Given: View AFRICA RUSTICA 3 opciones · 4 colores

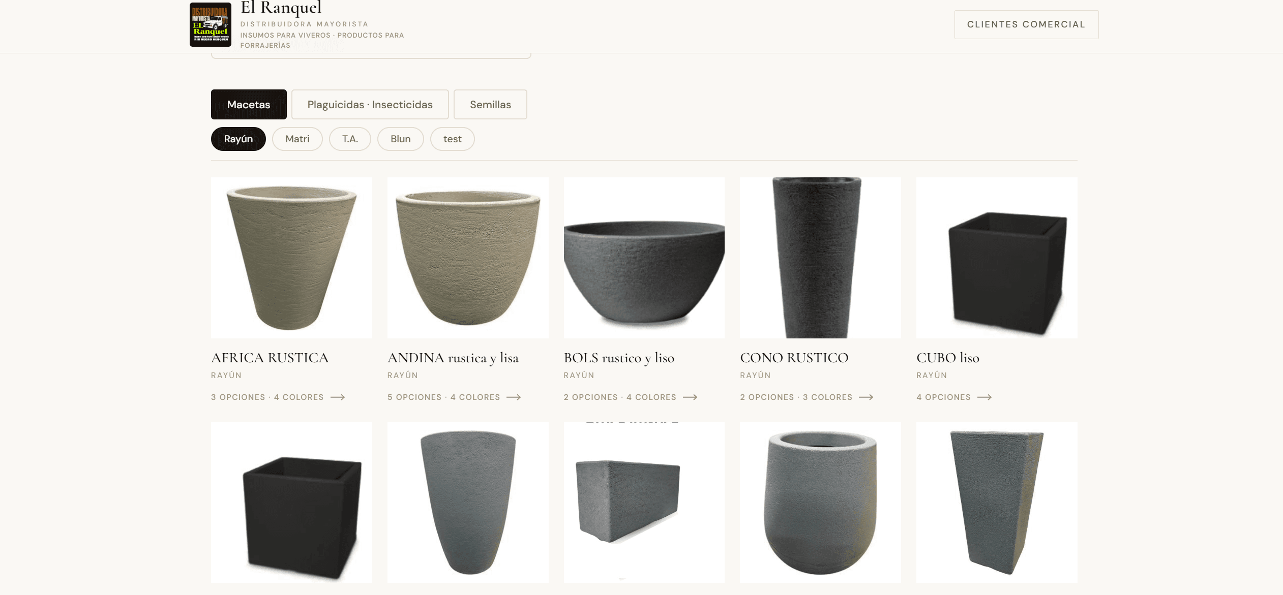Looking at the screenshot, I should (267, 397).
